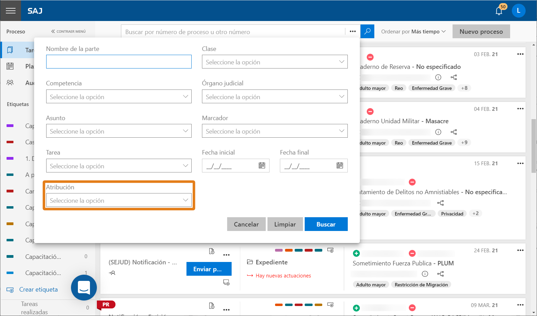
Task: Click add-tag icon beside Expediente color labels
Action: click(330, 250)
